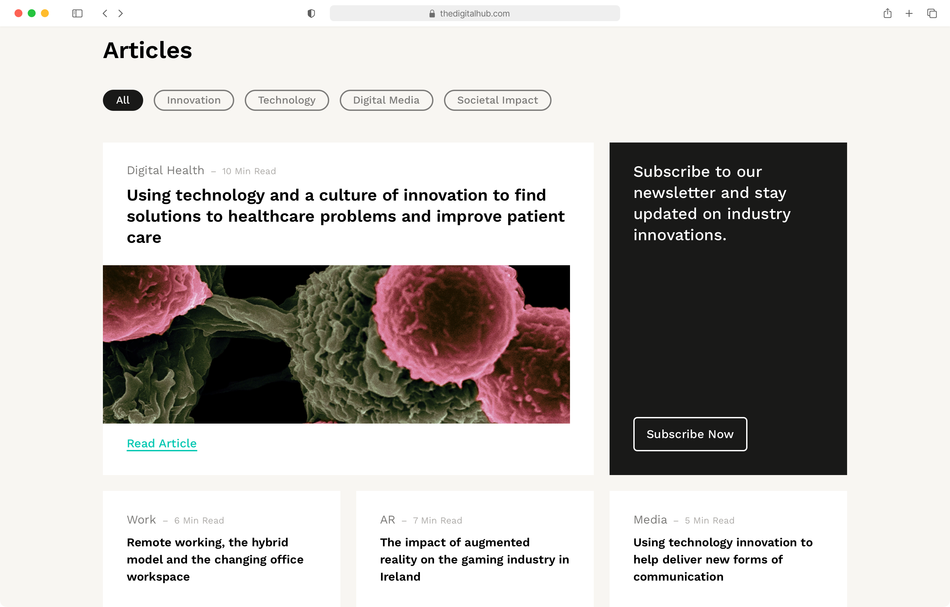The image size is (950, 607).
Task: Toggle the Societal Impact category filter
Action: (497, 100)
